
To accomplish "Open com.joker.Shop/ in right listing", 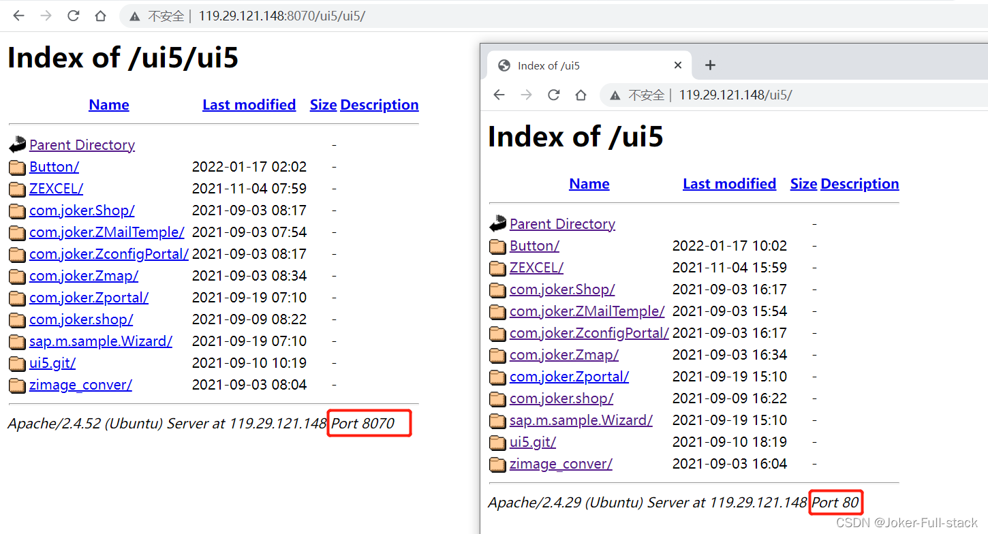I will click(562, 289).
